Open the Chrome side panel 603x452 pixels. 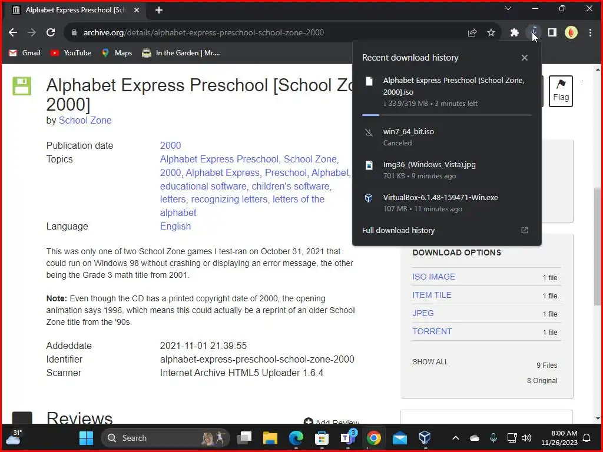pyautogui.click(x=552, y=33)
